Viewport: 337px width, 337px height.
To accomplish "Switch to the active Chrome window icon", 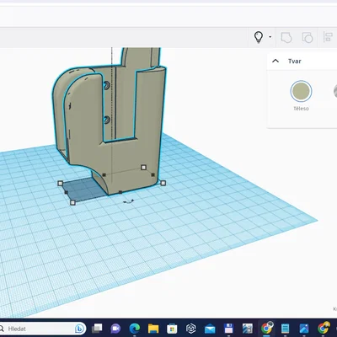I will pyautogui.click(x=266, y=328).
